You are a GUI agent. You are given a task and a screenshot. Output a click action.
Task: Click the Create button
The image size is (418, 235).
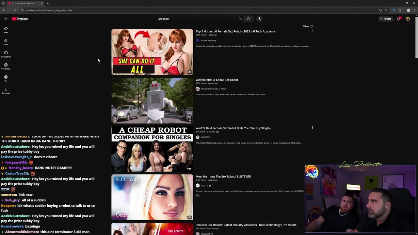click(386, 19)
